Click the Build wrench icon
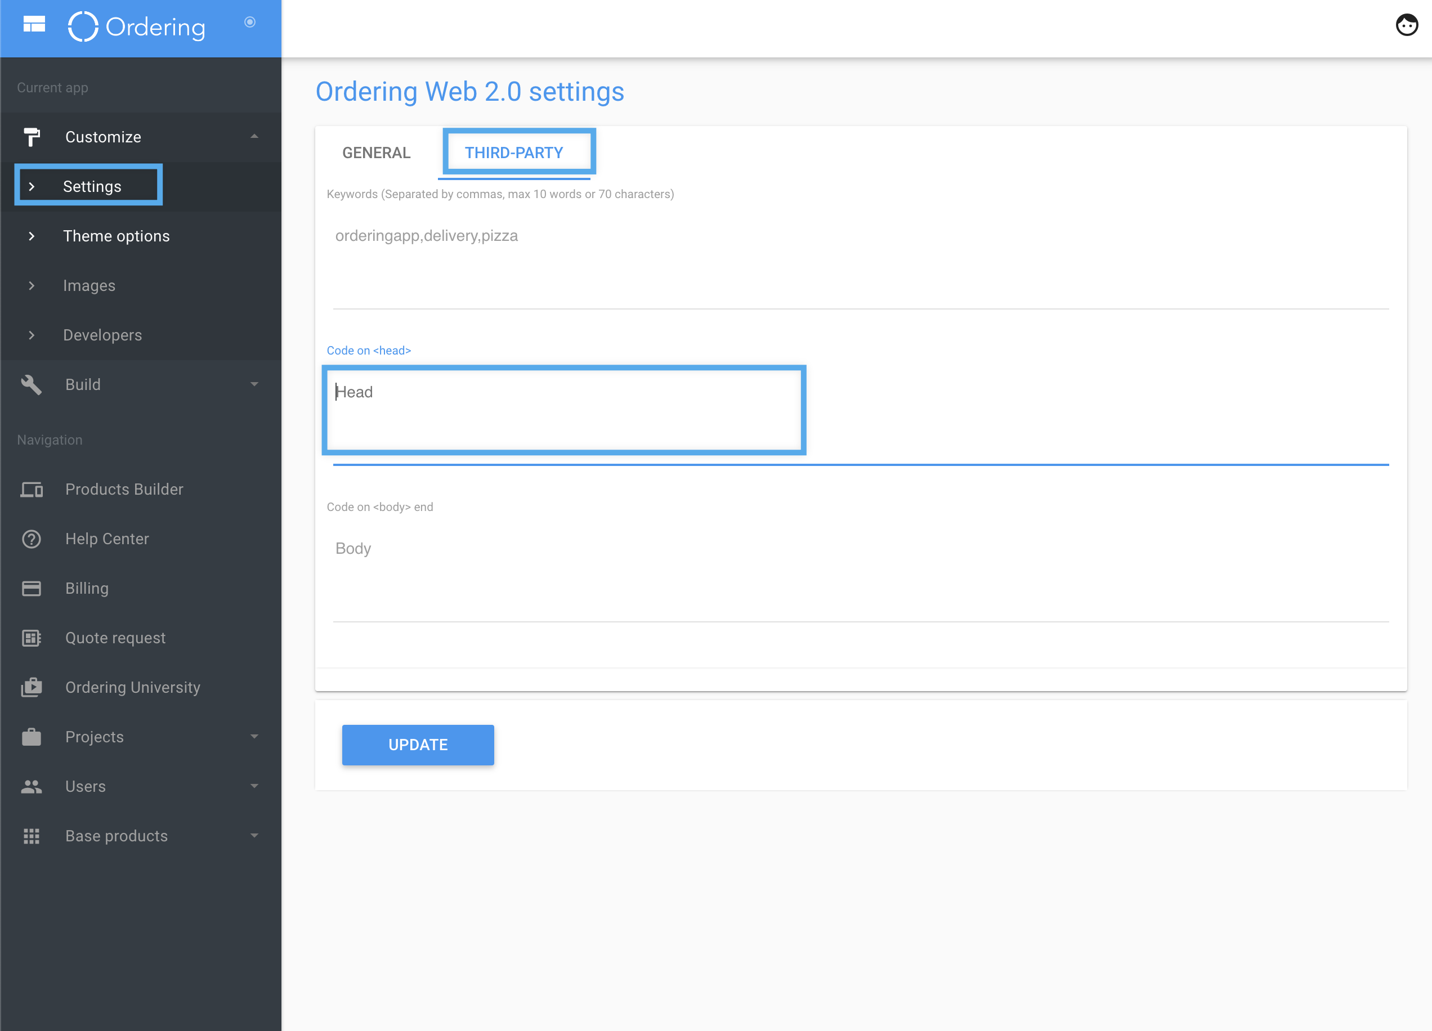Viewport: 1432px width, 1031px height. [x=32, y=384]
